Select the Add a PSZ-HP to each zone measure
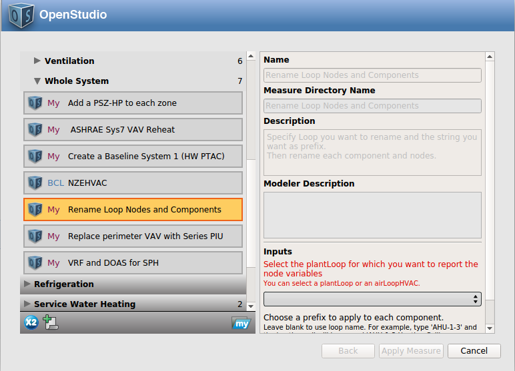The image size is (515, 371). click(133, 103)
